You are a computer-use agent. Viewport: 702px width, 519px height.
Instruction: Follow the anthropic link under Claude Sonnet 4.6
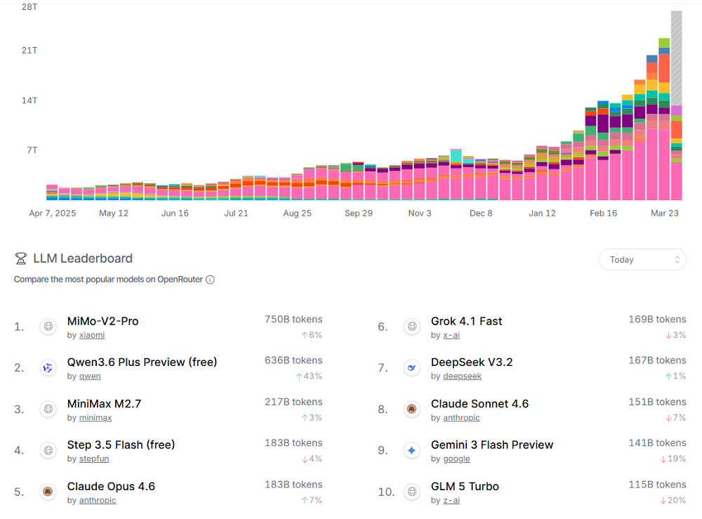461,418
